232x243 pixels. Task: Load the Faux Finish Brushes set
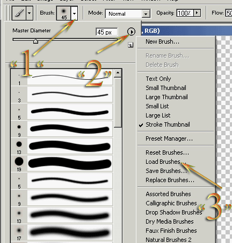pos(171,231)
